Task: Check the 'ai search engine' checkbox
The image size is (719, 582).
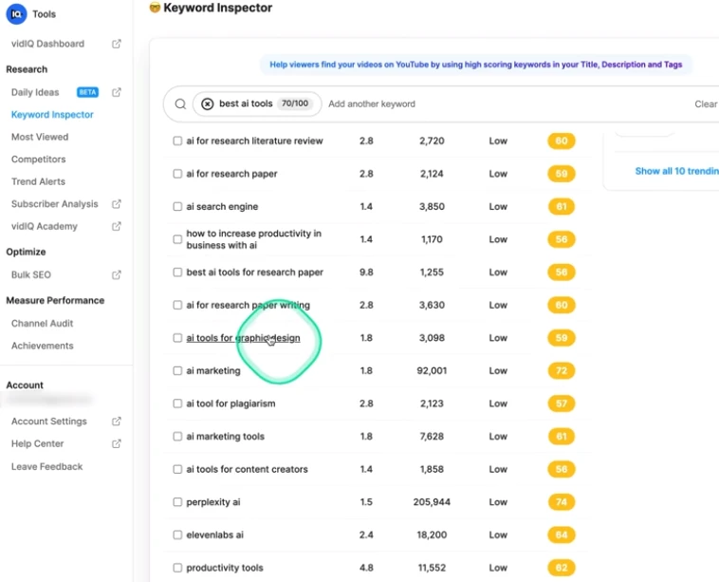Action: [x=177, y=207]
